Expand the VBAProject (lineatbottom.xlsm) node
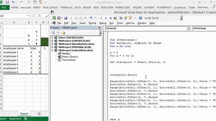 click(52, 44)
